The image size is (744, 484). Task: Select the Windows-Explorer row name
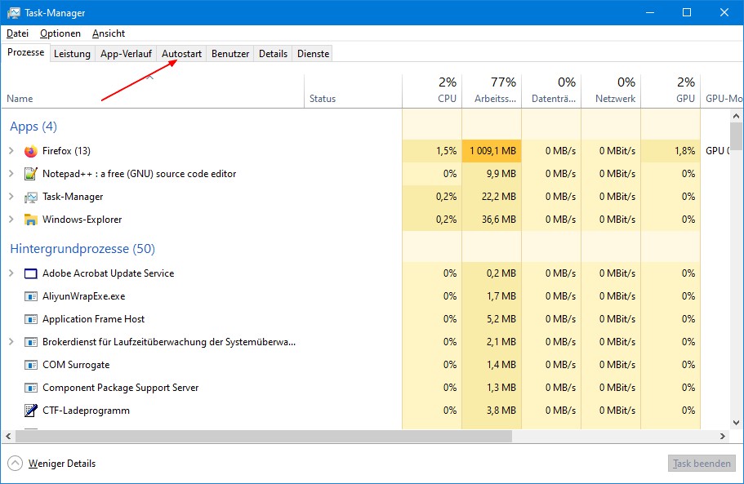click(x=82, y=220)
